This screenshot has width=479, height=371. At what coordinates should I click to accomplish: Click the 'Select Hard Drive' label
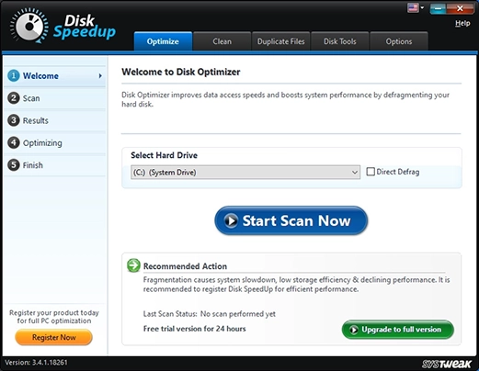pyautogui.click(x=164, y=155)
